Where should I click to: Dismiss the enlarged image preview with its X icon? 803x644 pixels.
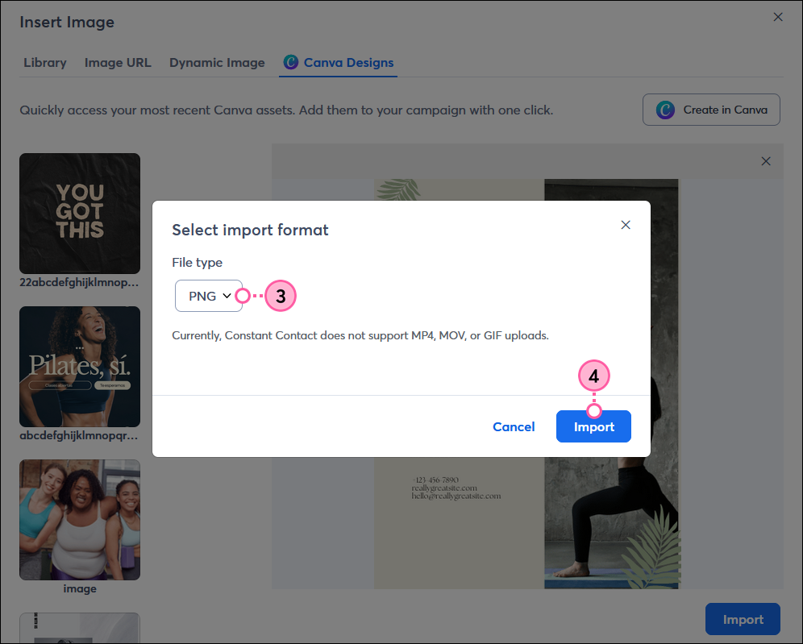[x=766, y=161]
